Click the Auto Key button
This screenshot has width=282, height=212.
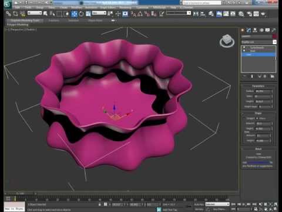click(x=199, y=204)
